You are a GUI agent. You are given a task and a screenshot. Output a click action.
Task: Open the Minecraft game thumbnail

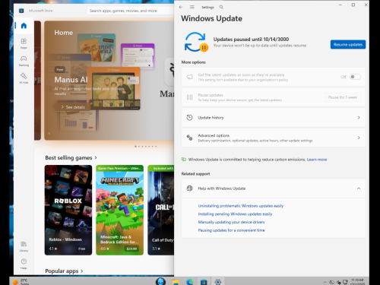pyautogui.click(x=119, y=210)
